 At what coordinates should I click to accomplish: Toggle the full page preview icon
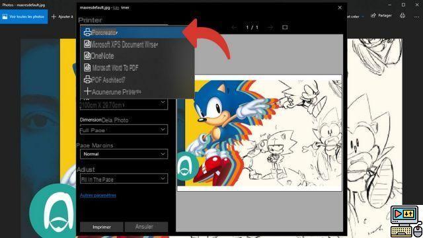click(x=285, y=27)
